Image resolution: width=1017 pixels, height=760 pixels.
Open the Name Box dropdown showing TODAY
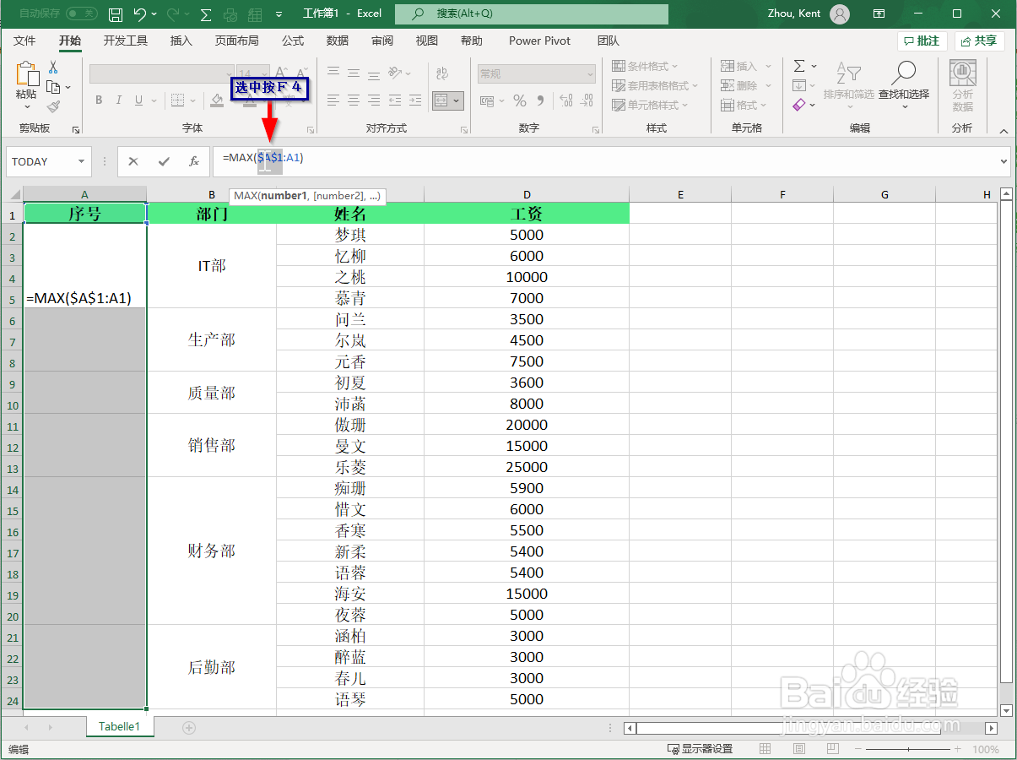[82, 161]
